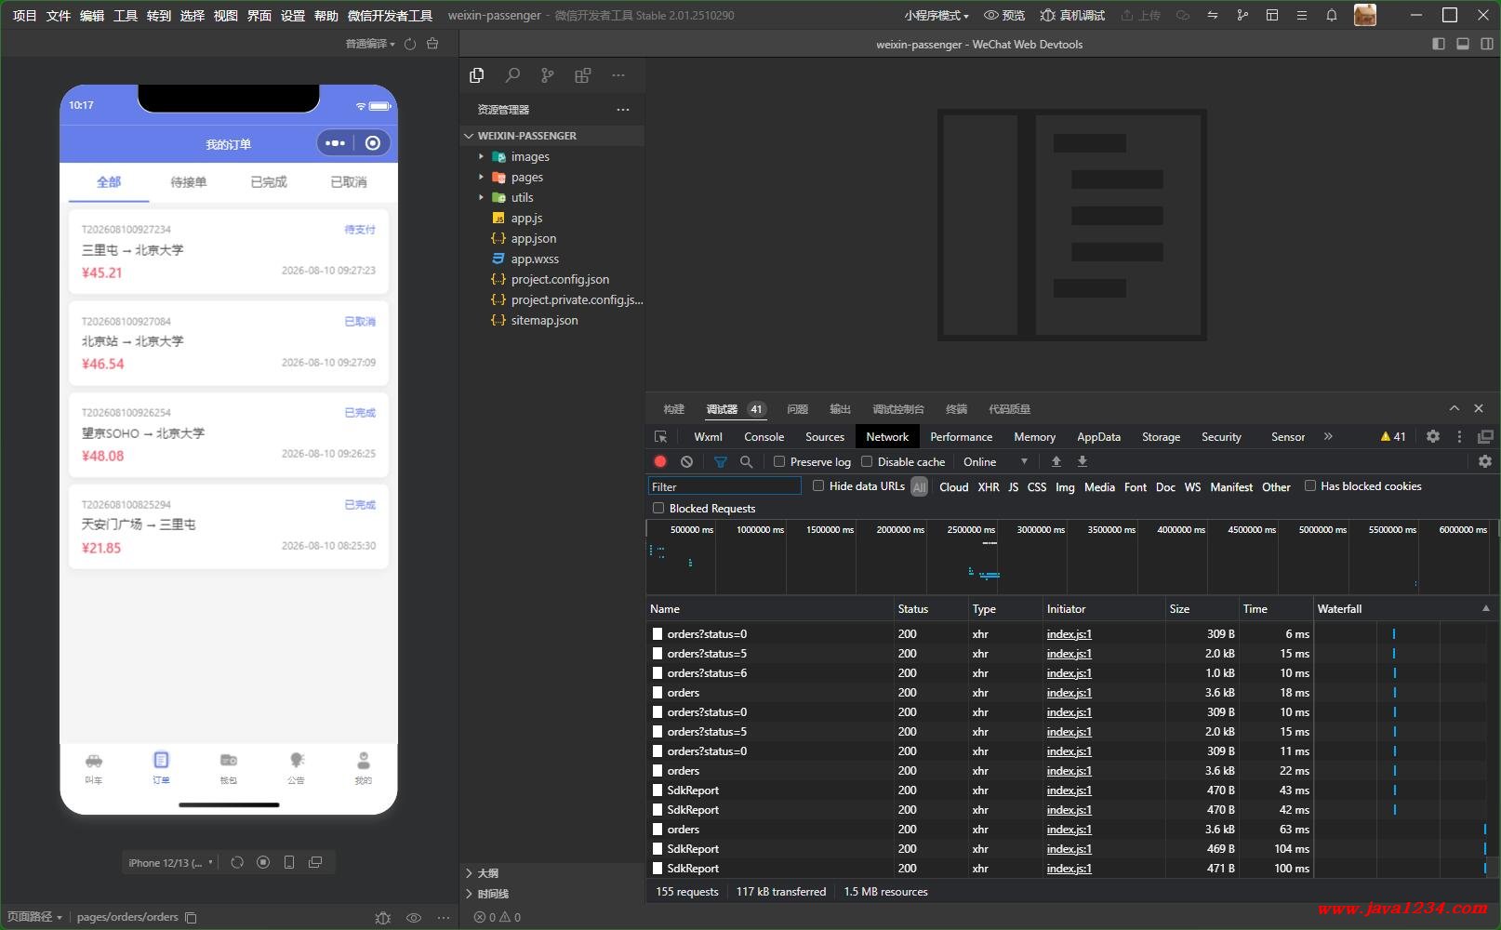Click the export HAR download arrow

[1083, 461]
